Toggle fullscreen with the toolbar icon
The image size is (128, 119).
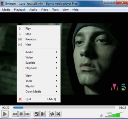pyautogui.click(x=37, y=114)
